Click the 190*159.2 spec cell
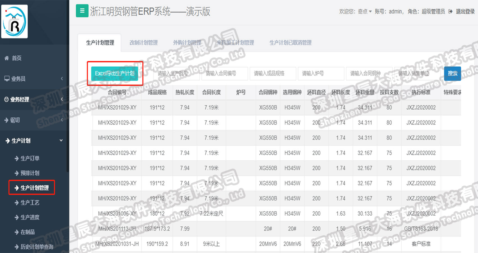 coord(157,244)
